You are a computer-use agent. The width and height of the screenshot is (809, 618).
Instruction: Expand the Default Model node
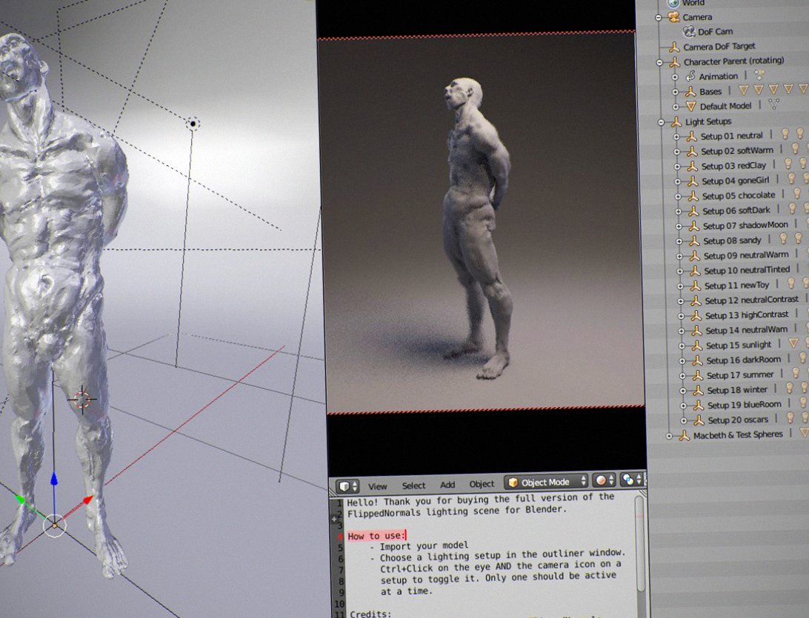pyautogui.click(x=676, y=107)
